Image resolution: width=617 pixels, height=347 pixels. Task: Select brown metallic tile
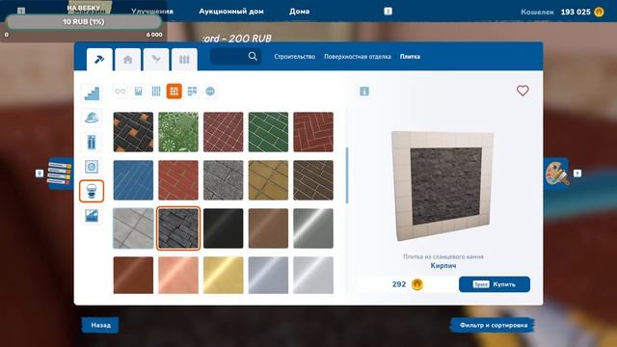[x=268, y=228]
